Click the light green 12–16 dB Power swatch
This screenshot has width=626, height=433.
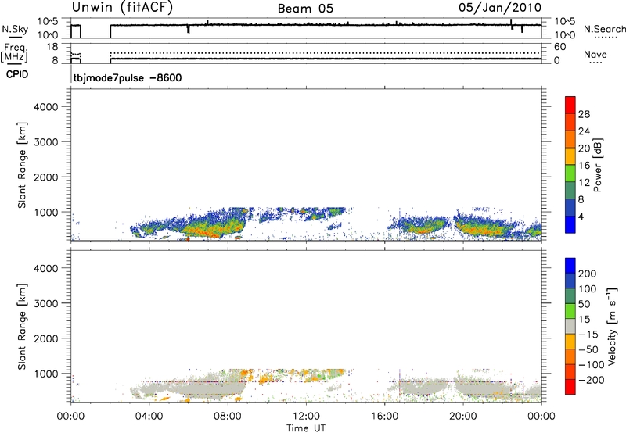click(570, 173)
